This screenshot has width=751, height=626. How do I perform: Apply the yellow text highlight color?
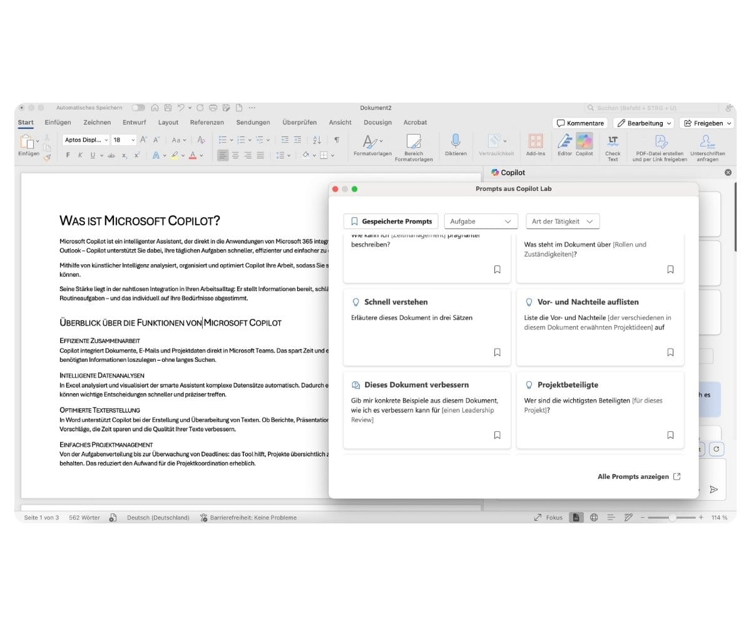click(175, 155)
